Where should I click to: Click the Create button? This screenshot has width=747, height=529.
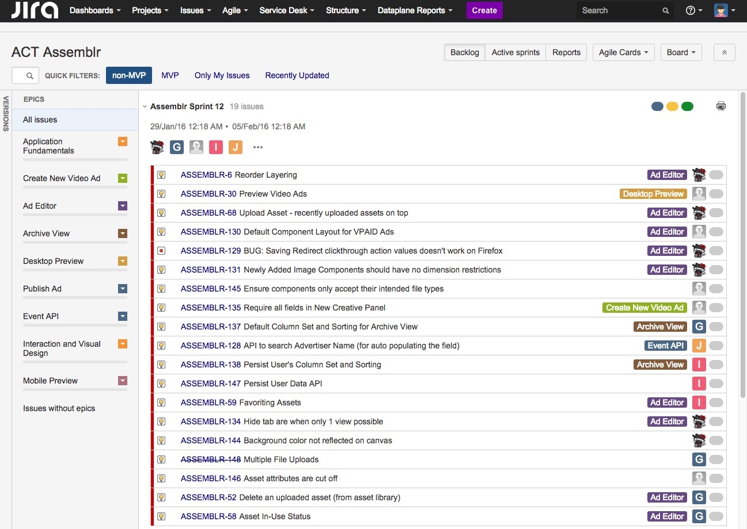coord(484,10)
